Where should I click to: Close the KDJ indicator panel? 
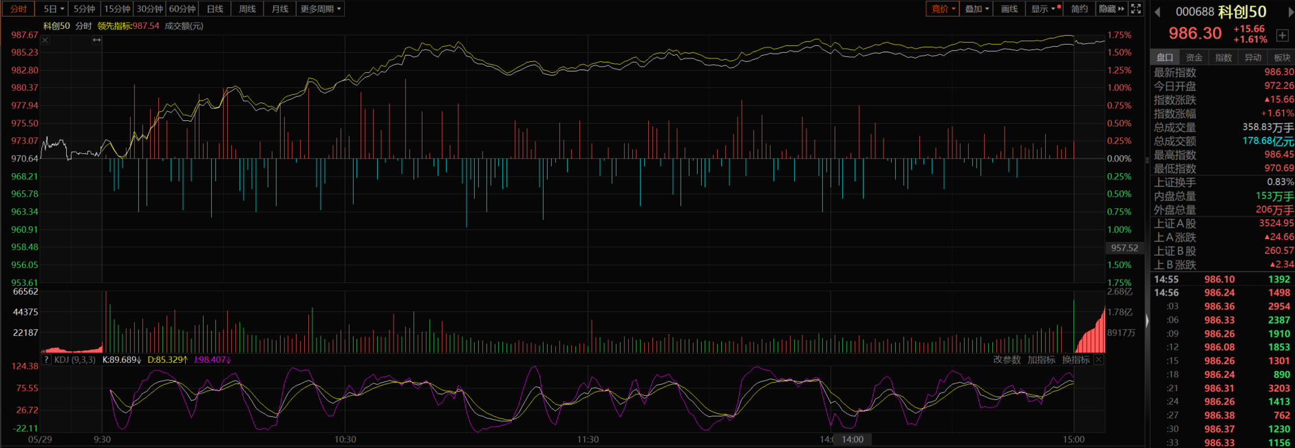coord(1099,360)
